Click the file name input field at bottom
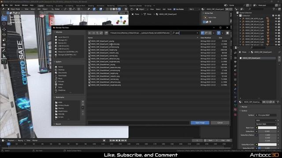Screen dimensions: 282x158 138,123
